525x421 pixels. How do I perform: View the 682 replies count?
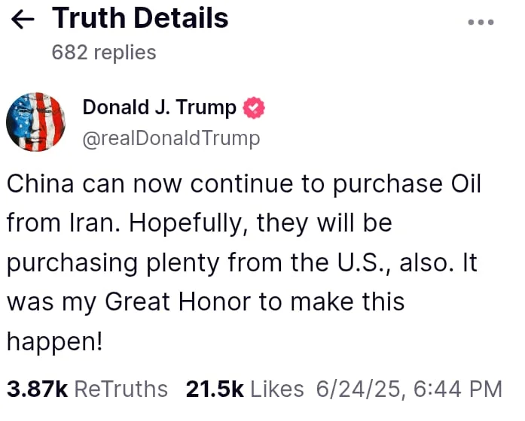click(x=104, y=52)
